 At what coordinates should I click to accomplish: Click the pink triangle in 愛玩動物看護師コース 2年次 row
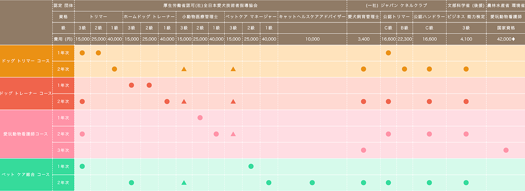click(x=233, y=134)
